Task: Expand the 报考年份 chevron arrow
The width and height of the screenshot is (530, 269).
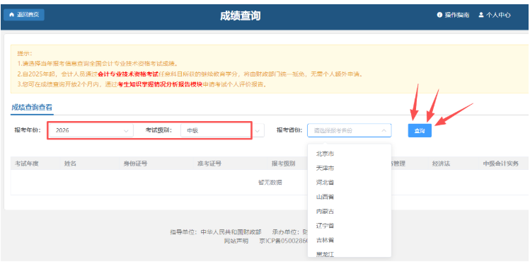Action: tap(126, 131)
